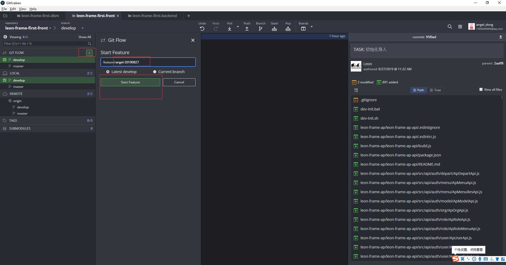
Task: Open the search magnifier icon
Action: tap(450, 27)
